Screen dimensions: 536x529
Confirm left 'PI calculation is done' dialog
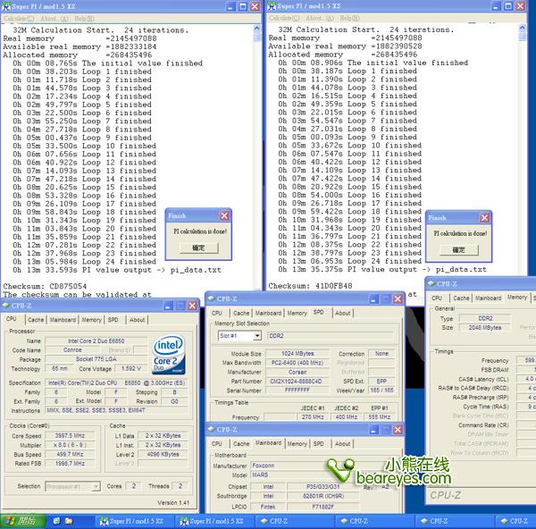[x=198, y=248]
